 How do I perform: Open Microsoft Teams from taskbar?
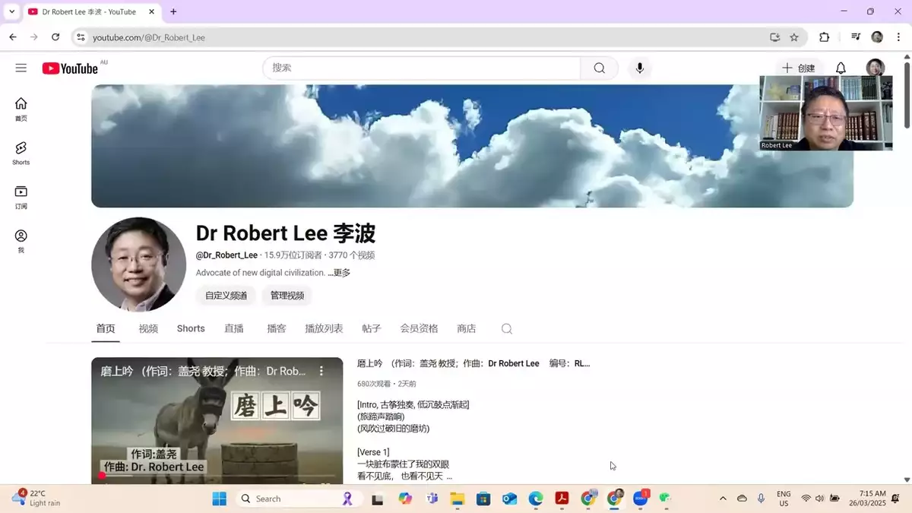432,499
